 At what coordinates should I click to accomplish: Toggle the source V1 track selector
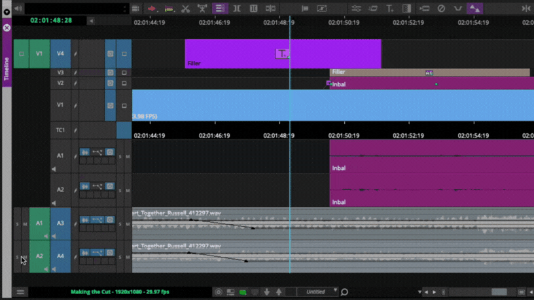tap(39, 54)
